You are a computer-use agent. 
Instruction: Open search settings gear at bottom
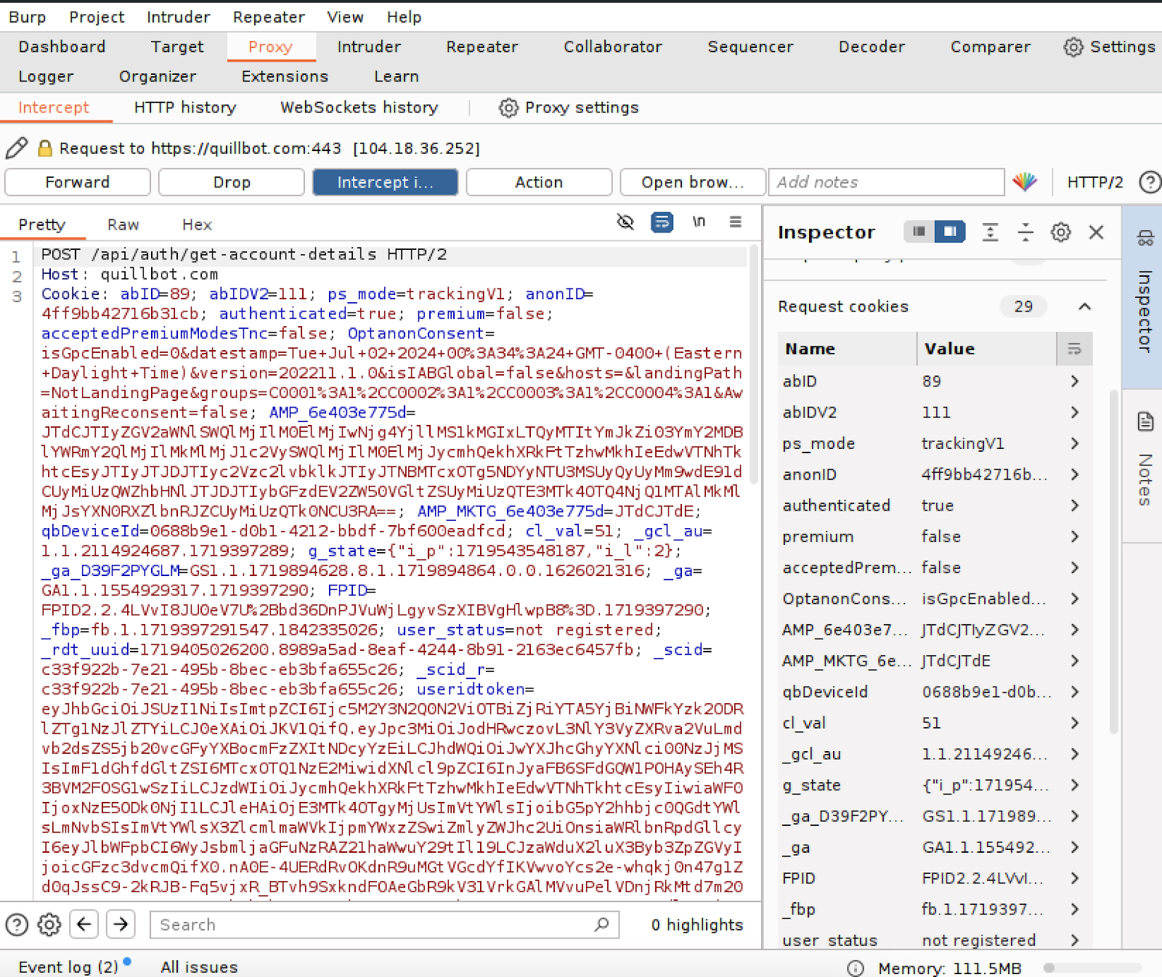(49, 924)
